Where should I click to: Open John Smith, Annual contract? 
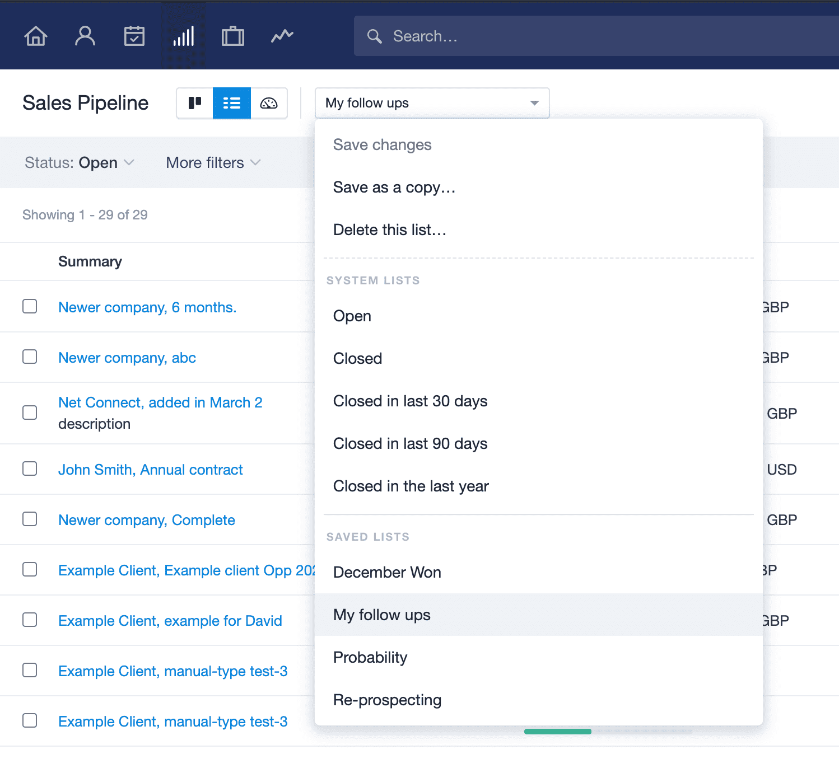coord(151,470)
